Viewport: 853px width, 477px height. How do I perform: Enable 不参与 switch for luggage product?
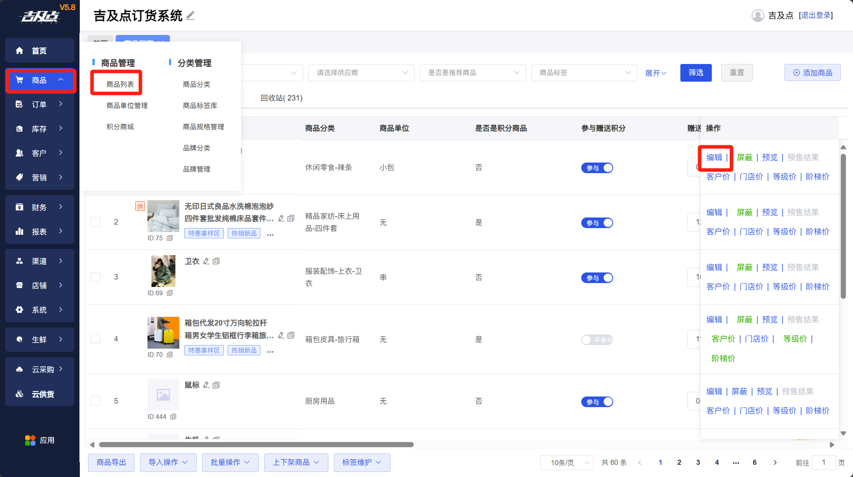pos(597,340)
